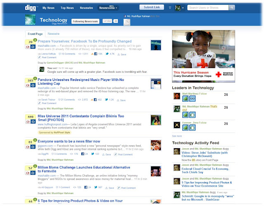264x206 pixels.
Task: Click See more under Leaders in Technology
Action: (x=177, y=136)
